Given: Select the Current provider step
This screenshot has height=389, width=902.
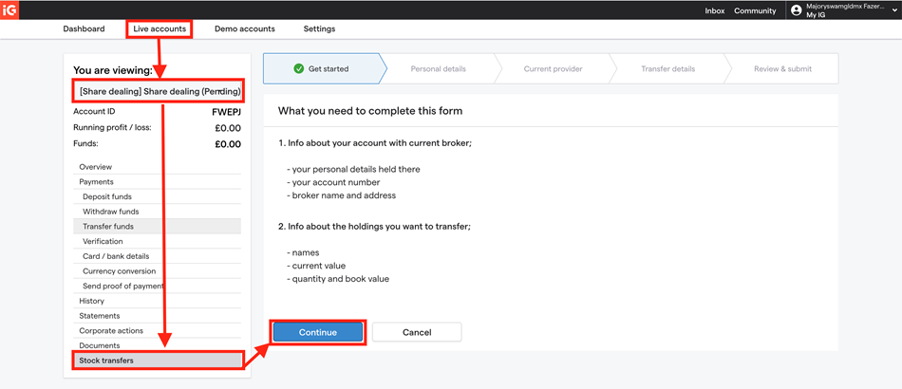Looking at the screenshot, I should click(553, 68).
